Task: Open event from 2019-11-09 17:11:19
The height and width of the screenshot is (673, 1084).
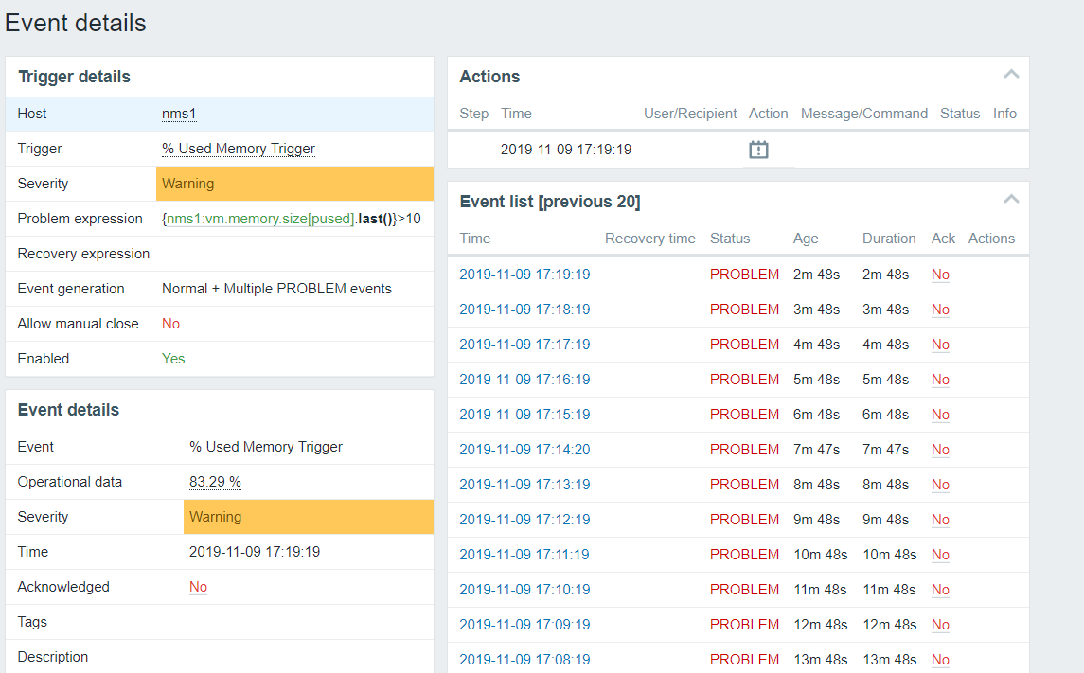Action: (524, 555)
